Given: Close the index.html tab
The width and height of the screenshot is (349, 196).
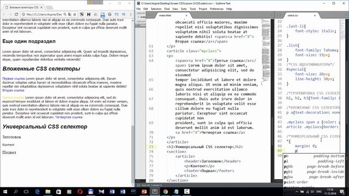Looking at the screenshot, I should click(186, 16).
